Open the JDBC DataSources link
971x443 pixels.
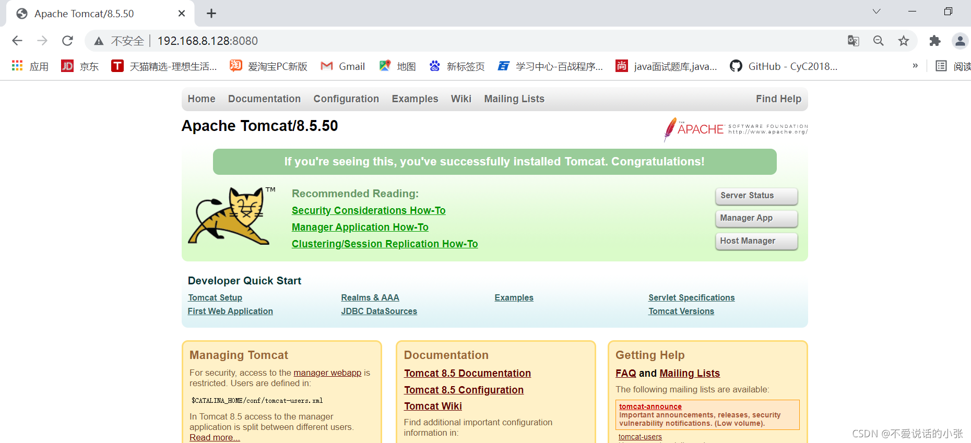point(379,311)
